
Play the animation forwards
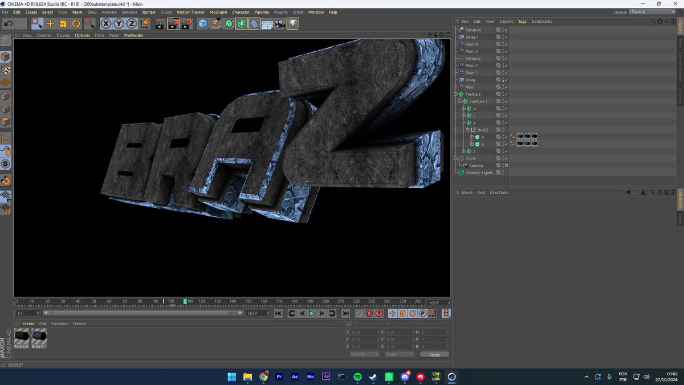pos(312,313)
